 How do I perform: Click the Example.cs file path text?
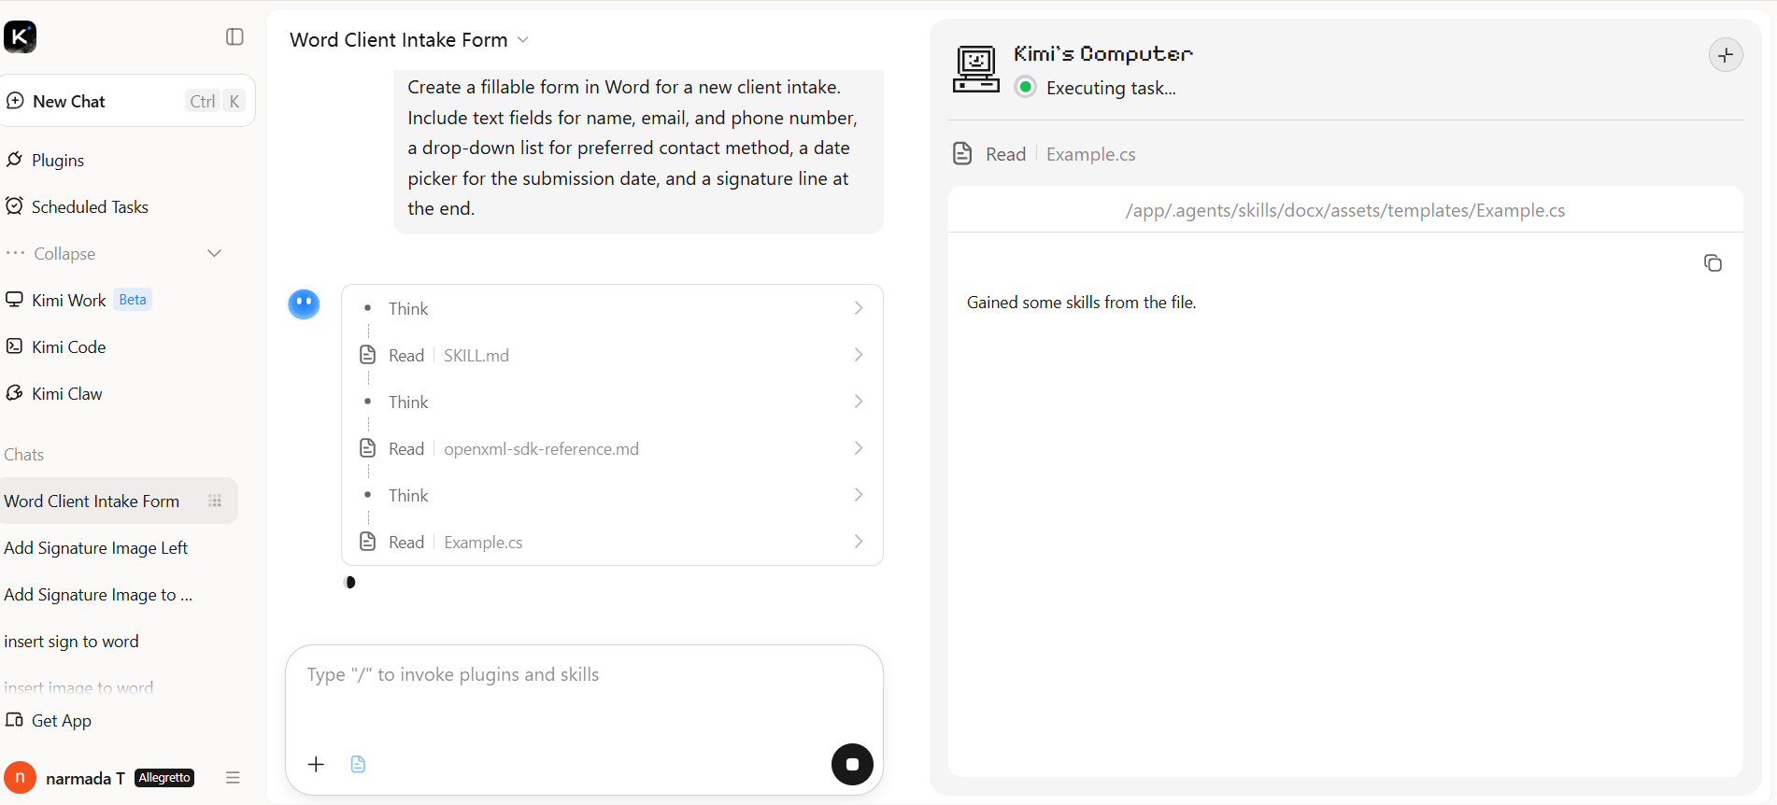point(1345,211)
